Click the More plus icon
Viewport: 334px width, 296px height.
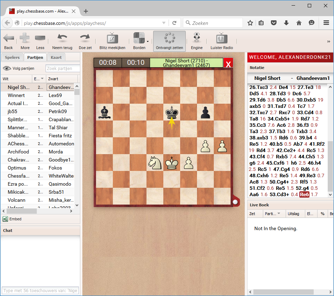(25, 38)
